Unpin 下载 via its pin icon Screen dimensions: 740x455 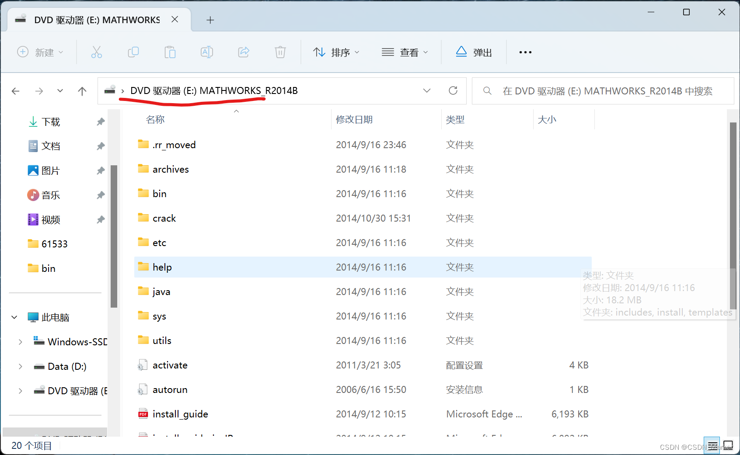(101, 122)
